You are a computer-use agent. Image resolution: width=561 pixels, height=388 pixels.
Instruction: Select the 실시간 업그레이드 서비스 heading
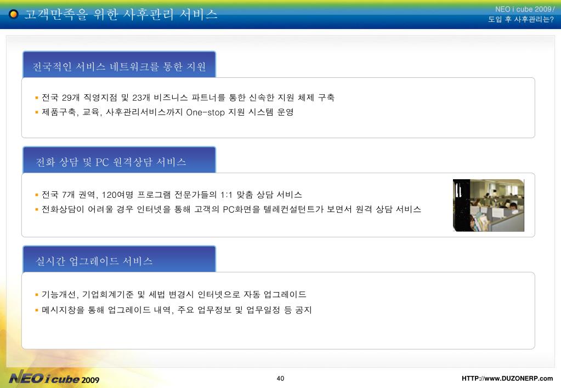point(94,261)
